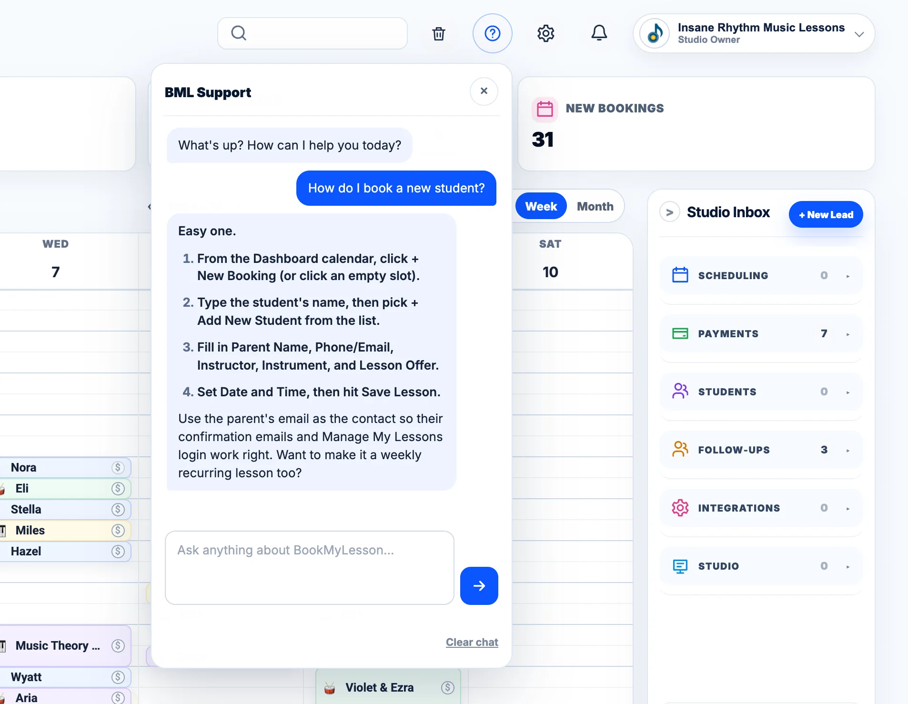Click the dollar icon on Music Theory lesson
The height and width of the screenshot is (704, 908).
118,646
